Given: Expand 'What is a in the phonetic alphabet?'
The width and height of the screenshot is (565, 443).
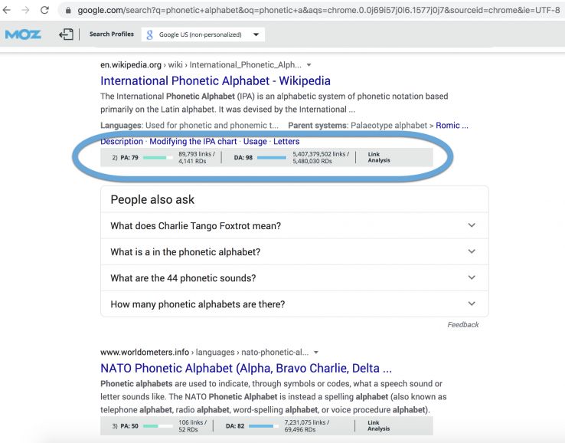Looking at the screenshot, I should click(294, 251).
